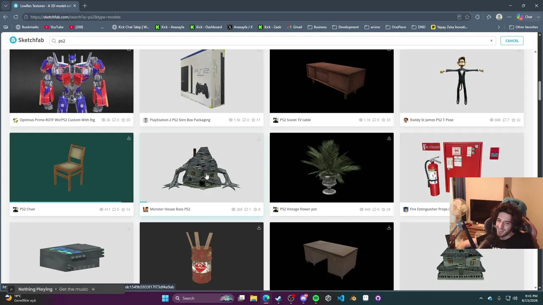The width and height of the screenshot is (543, 305).
Task: Open Steam from the taskbar
Action: click(x=278, y=298)
